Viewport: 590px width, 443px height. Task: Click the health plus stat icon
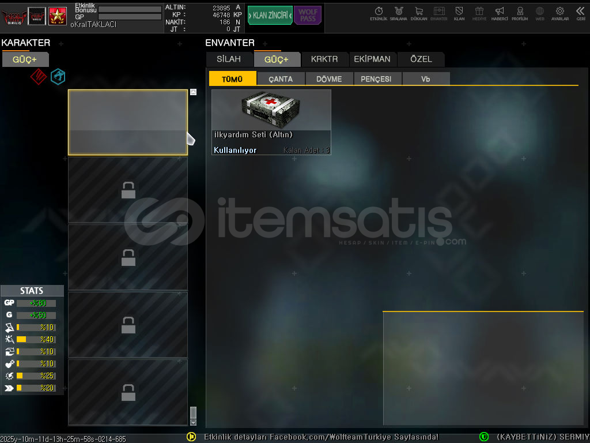(x=9, y=363)
